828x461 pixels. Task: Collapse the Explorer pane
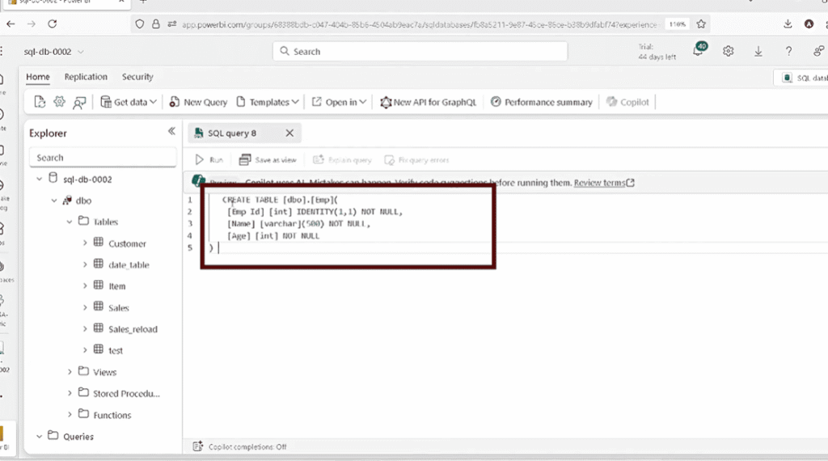171,131
